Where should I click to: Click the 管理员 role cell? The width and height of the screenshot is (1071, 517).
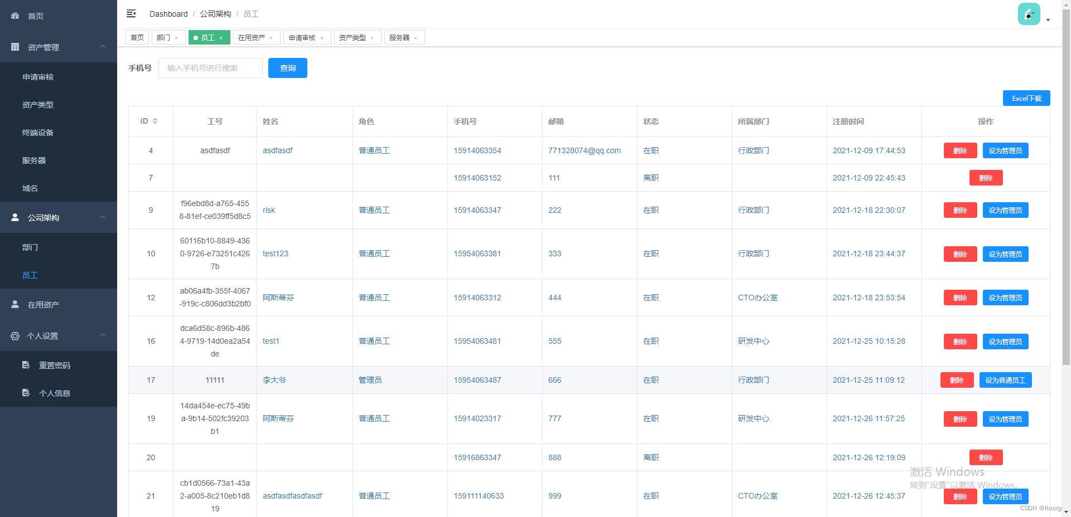(370, 380)
